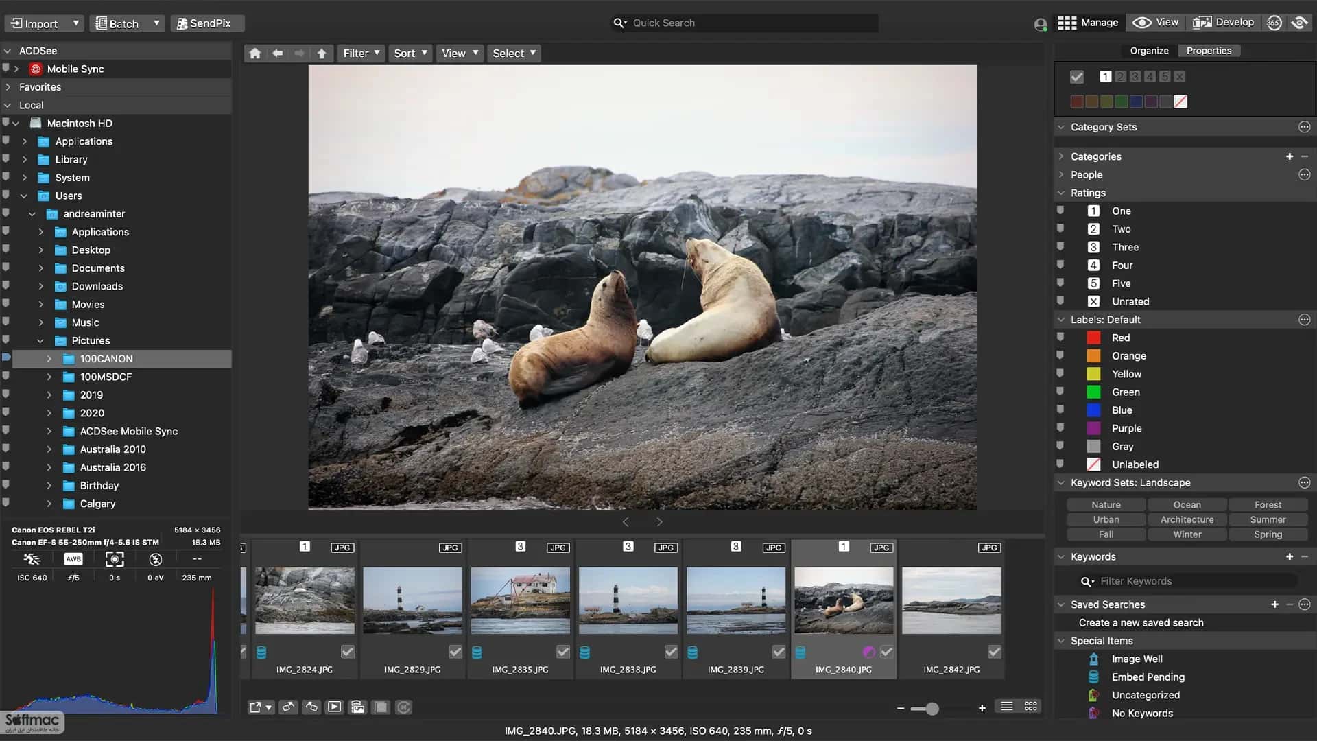Screen dimensions: 1317x741
Task: Open the user account profile icon
Action: 1040,24
